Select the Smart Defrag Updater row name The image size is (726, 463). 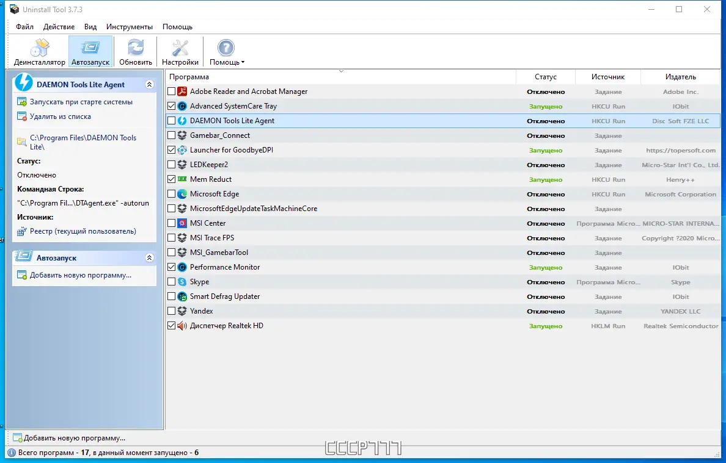[x=224, y=296]
